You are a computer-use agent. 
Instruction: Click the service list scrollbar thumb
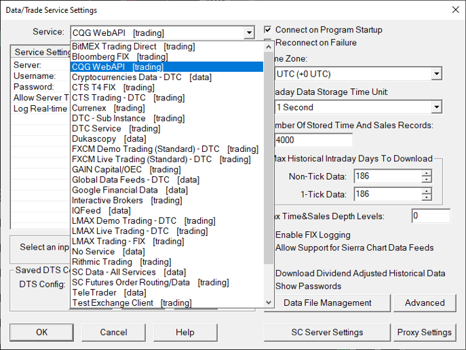point(269,157)
